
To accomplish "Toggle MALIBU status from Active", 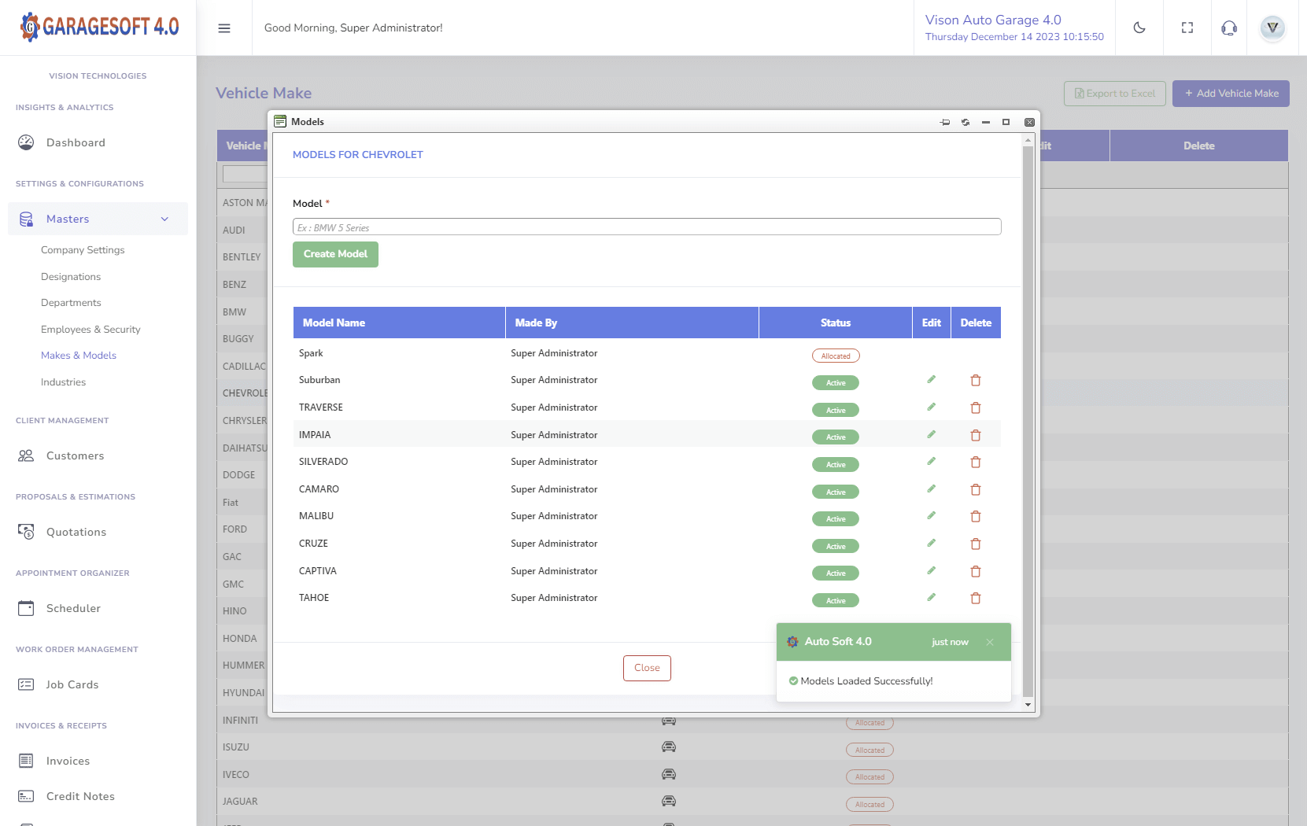I will tap(835, 518).
